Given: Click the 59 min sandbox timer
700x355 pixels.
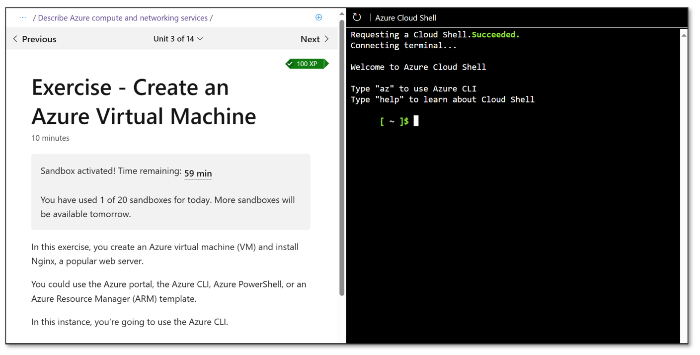Looking at the screenshot, I should (198, 173).
